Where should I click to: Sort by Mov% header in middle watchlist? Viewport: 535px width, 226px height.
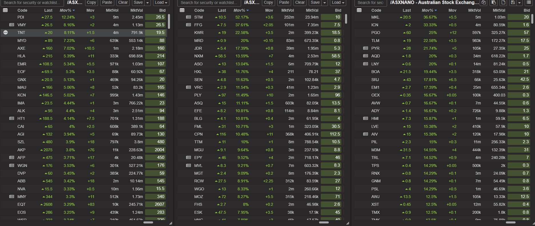point(241,10)
